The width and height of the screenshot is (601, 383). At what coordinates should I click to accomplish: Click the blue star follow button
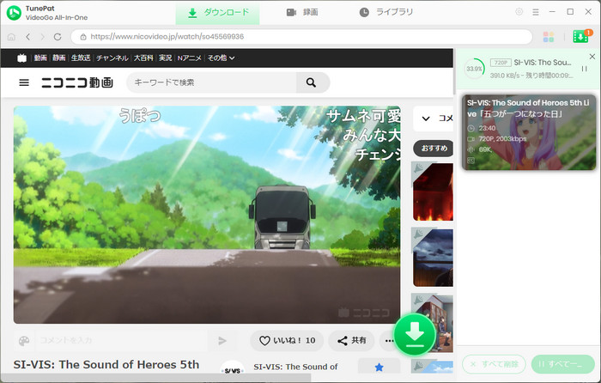point(379,368)
